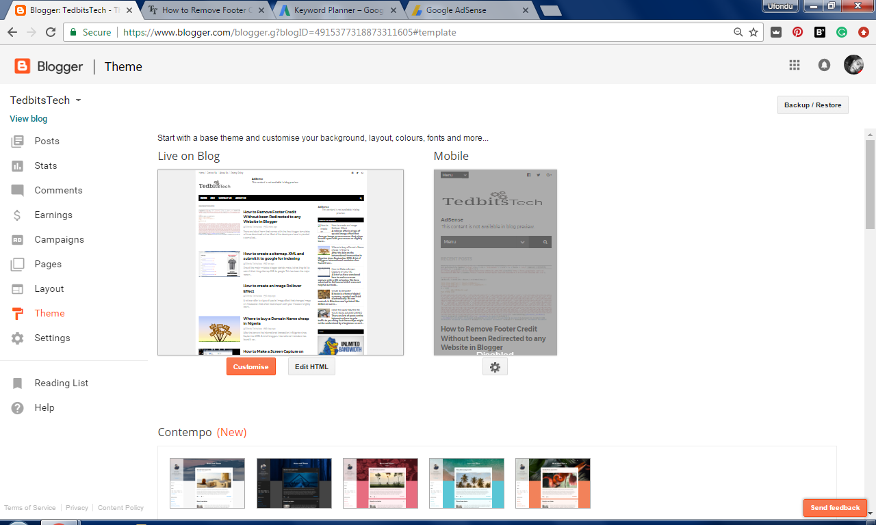
Task: Open Posts in the sidebar menu
Action: pyautogui.click(x=47, y=141)
